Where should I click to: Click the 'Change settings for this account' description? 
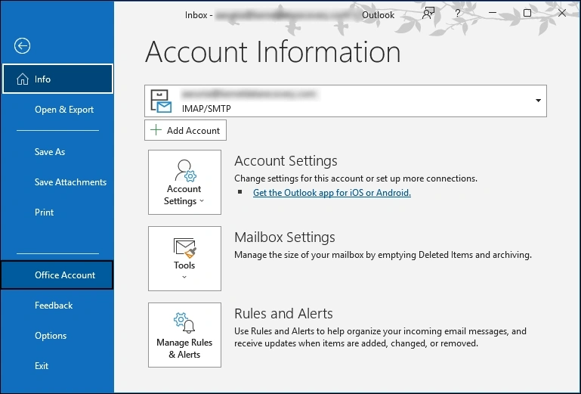click(356, 178)
